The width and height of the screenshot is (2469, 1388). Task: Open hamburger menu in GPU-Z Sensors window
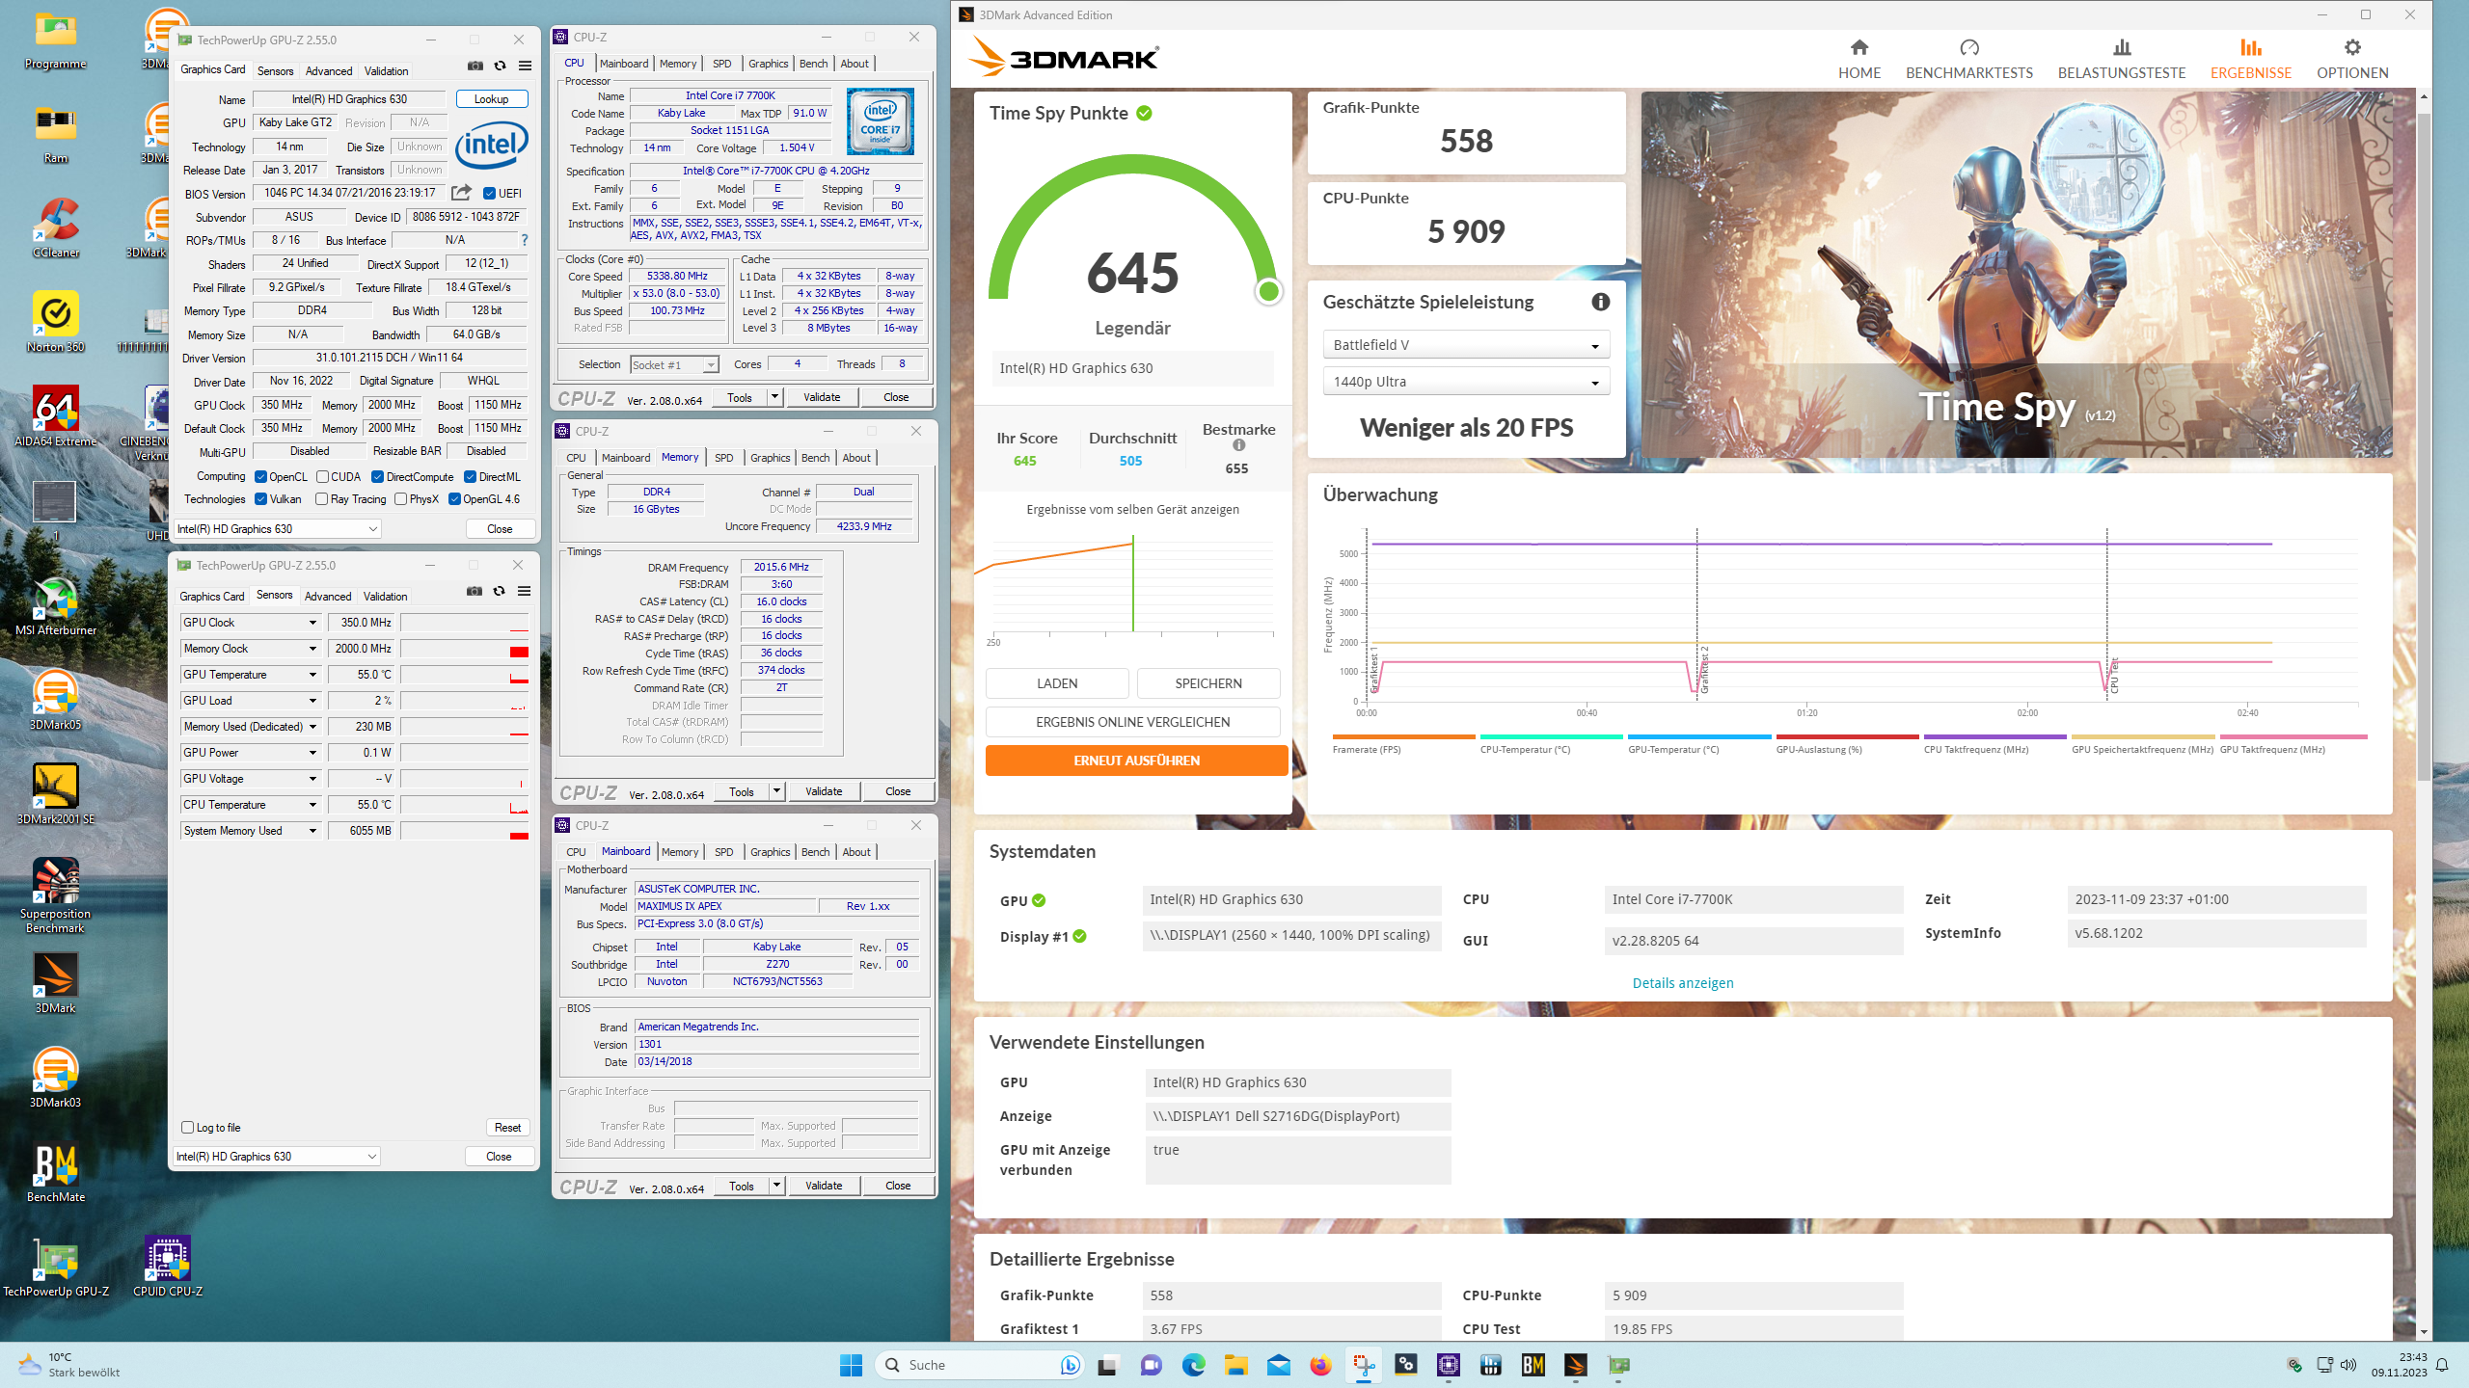coord(524,591)
